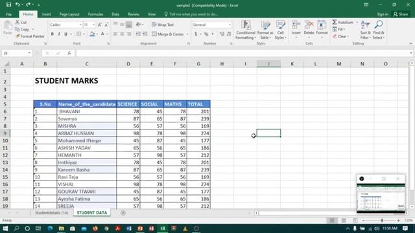
Task: Redo the action in the quick access toolbar
Action: tap(28, 5)
